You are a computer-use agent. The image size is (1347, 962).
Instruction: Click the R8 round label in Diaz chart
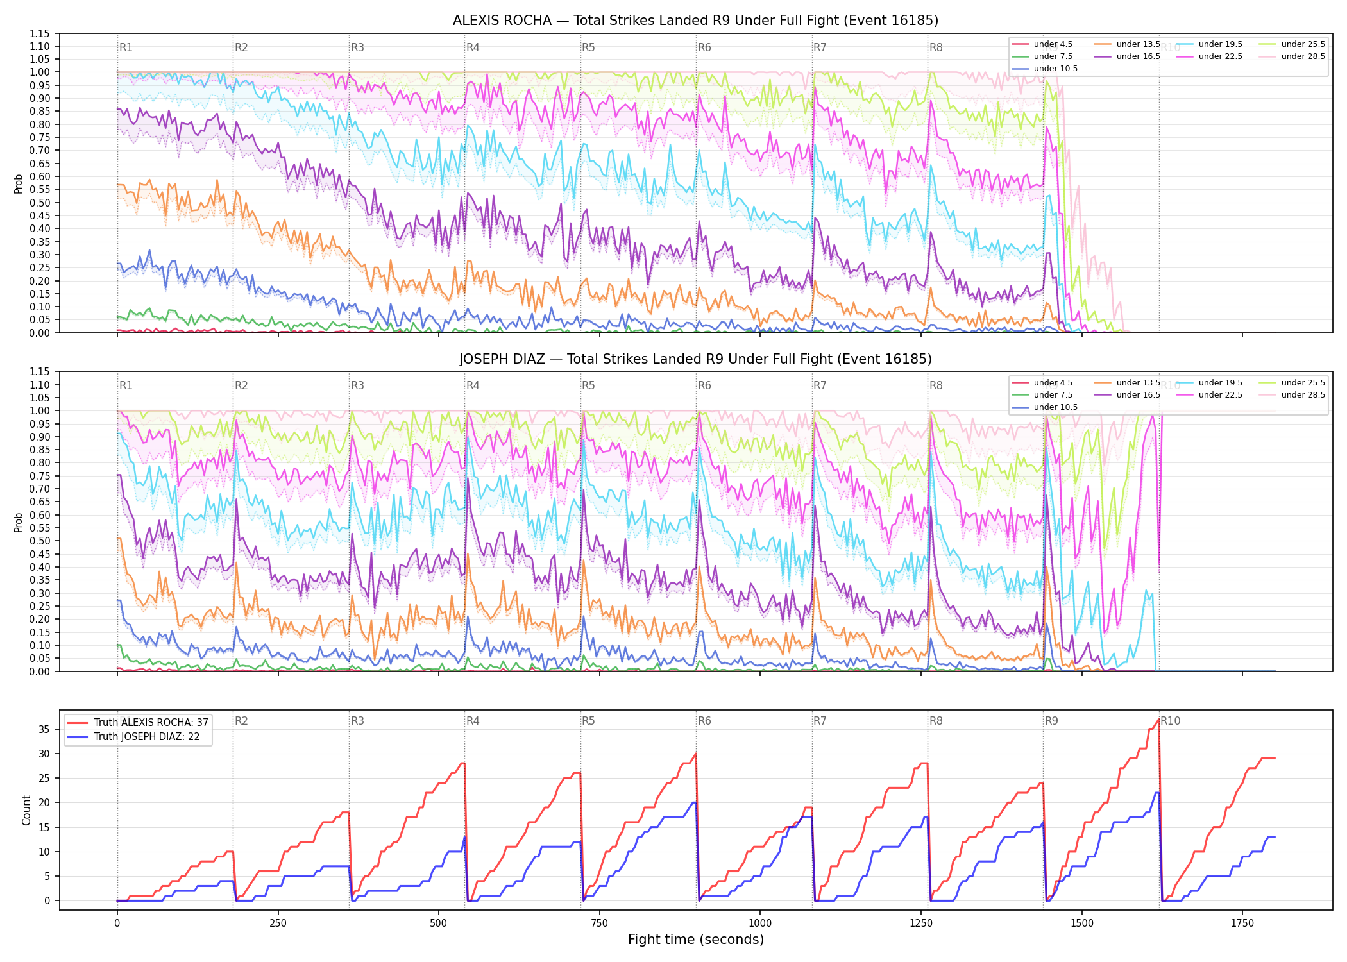pyautogui.click(x=936, y=385)
